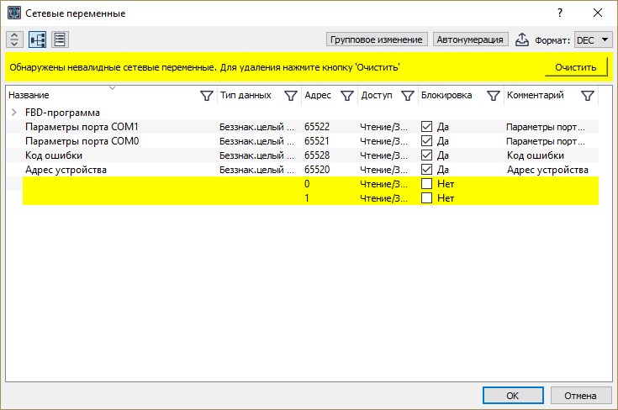Open the filter for Название column
This screenshot has width=618, height=410.
(207, 95)
